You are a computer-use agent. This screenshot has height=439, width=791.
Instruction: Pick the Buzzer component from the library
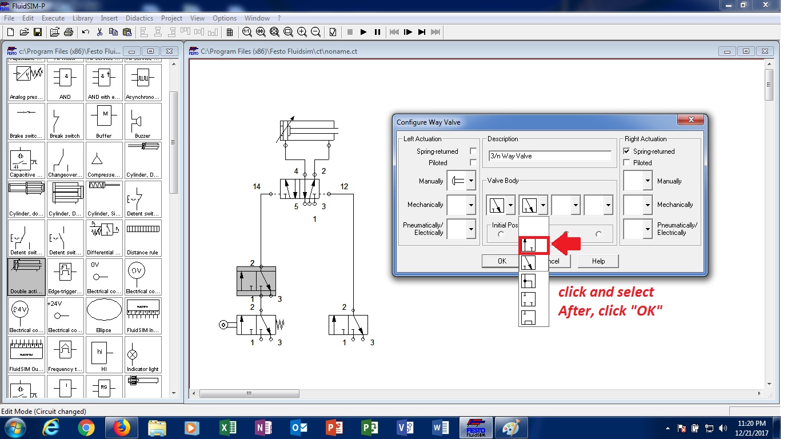pyautogui.click(x=143, y=121)
